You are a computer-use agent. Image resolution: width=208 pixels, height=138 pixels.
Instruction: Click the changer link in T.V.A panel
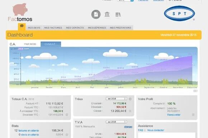click(128, 127)
